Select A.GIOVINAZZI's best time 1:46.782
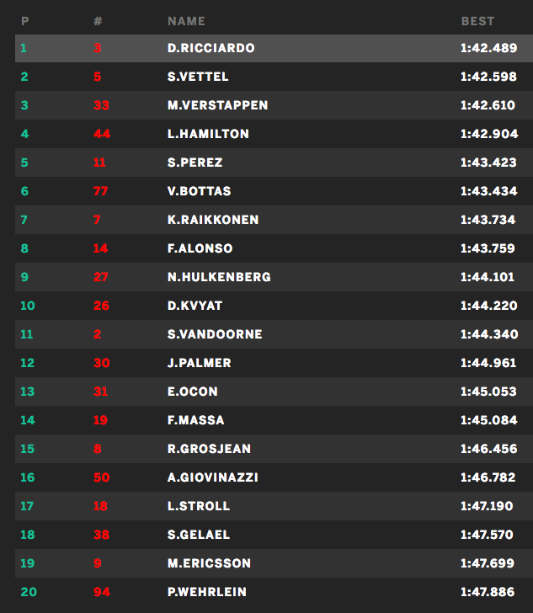Viewport: 533px width, 613px height. (488, 477)
